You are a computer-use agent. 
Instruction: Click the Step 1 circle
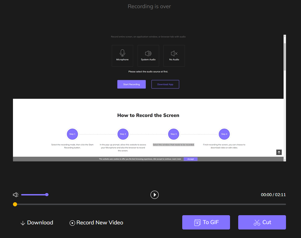click(x=72, y=134)
